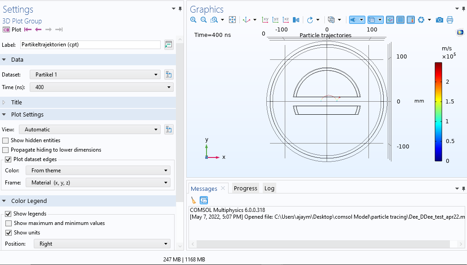Image resolution: width=467 pixels, height=265 pixels.
Task: Click the Zoom In icon in Graphics toolbar
Action: click(x=193, y=20)
